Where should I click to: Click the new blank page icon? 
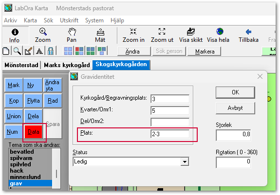point(6,51)
